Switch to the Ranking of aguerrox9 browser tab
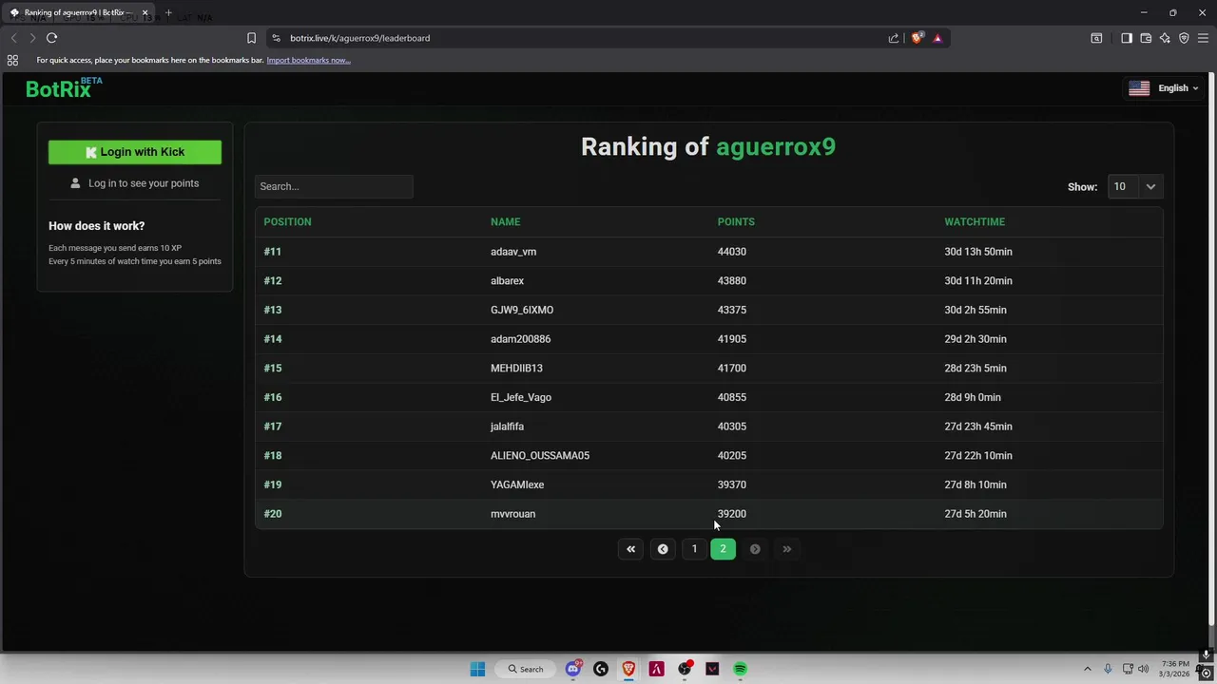 (x=77, y=12)
